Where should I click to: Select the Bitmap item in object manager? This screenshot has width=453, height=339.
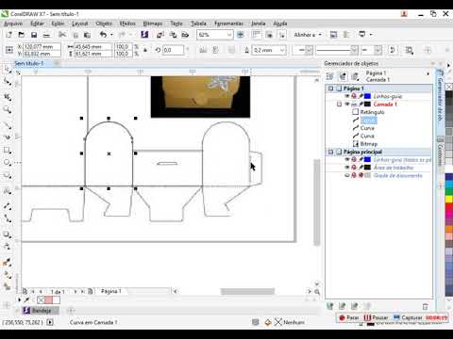369,144
